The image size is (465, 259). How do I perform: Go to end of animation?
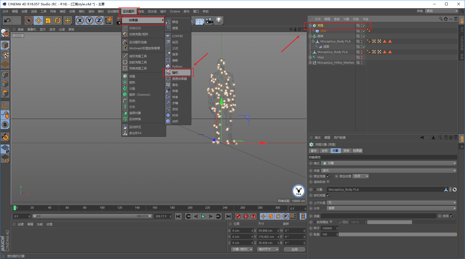click(x=228, y=216)
